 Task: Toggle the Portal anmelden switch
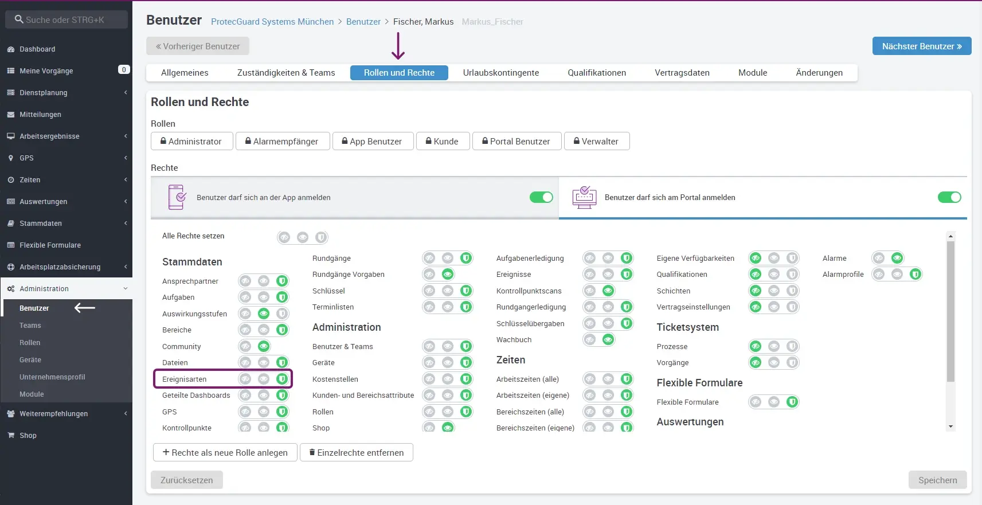[949, 197]
